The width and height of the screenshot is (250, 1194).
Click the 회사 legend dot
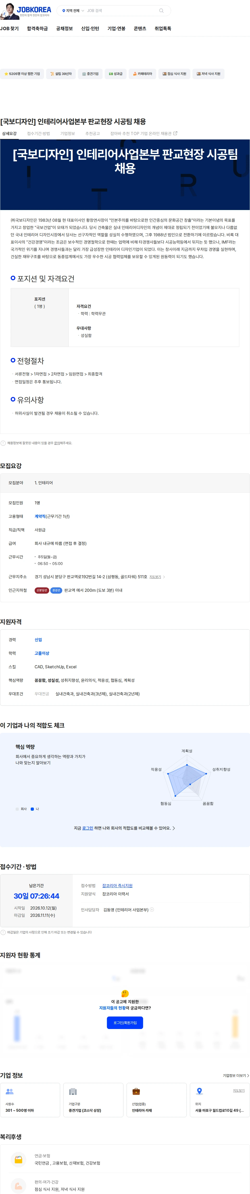tap(17, 809)
